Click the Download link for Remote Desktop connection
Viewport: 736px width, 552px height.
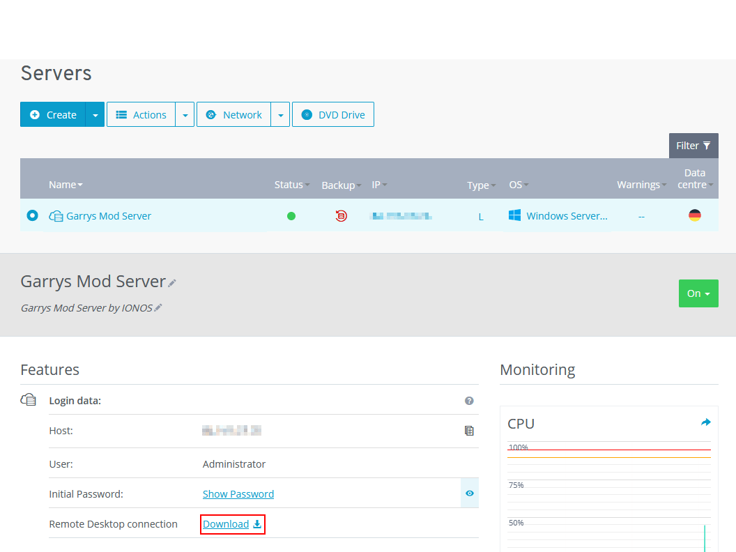pos(225,523)
